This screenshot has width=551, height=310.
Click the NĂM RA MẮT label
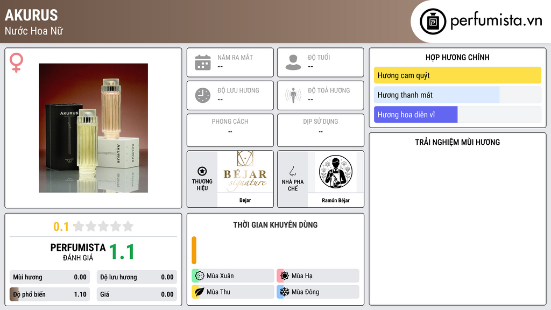pyautogui.click(x=235, y=57)
